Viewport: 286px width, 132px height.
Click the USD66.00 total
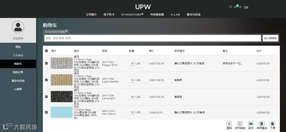pos(263,112)
